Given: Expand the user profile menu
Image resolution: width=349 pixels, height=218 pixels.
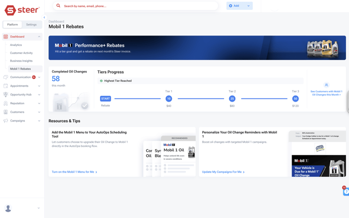Looking at the screenshot, I should 39,208.
